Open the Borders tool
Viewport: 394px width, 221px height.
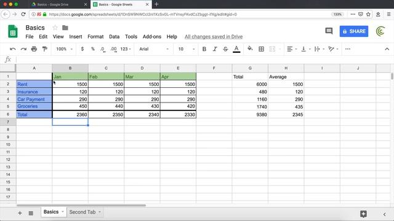click(x=261, y=49)
